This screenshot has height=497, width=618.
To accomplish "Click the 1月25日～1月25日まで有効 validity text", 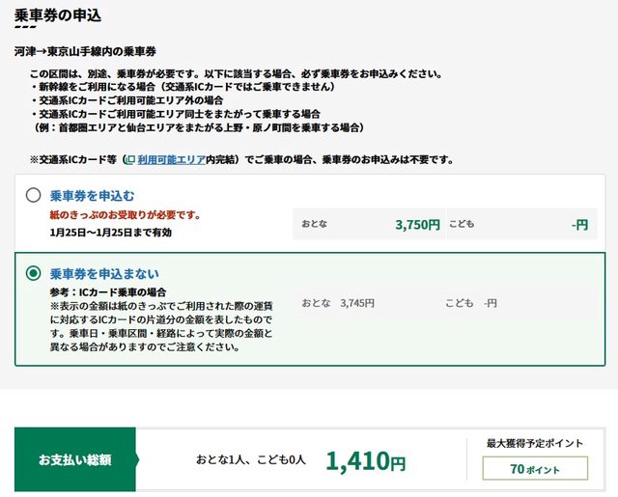I will click(x=111, y=233).
